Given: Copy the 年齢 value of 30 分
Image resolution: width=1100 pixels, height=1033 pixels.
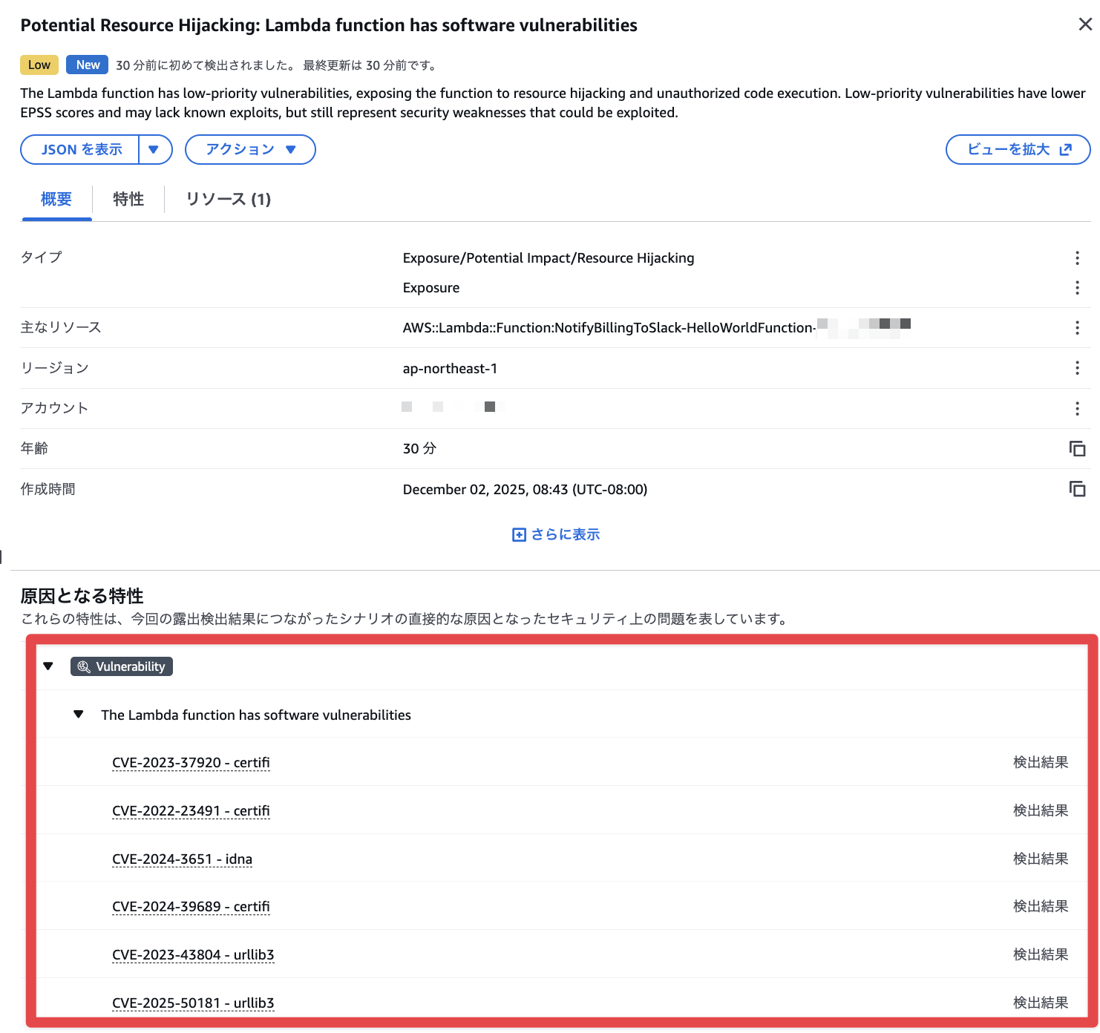Looking at the screenshot, I should click(x=1076, y=449).
